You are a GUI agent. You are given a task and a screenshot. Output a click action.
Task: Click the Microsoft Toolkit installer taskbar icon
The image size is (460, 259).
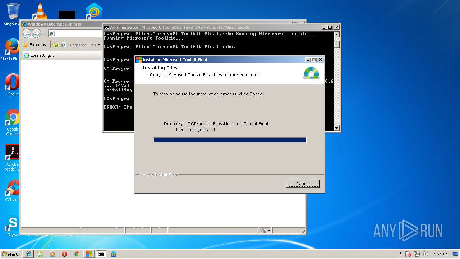pos(89,254)
